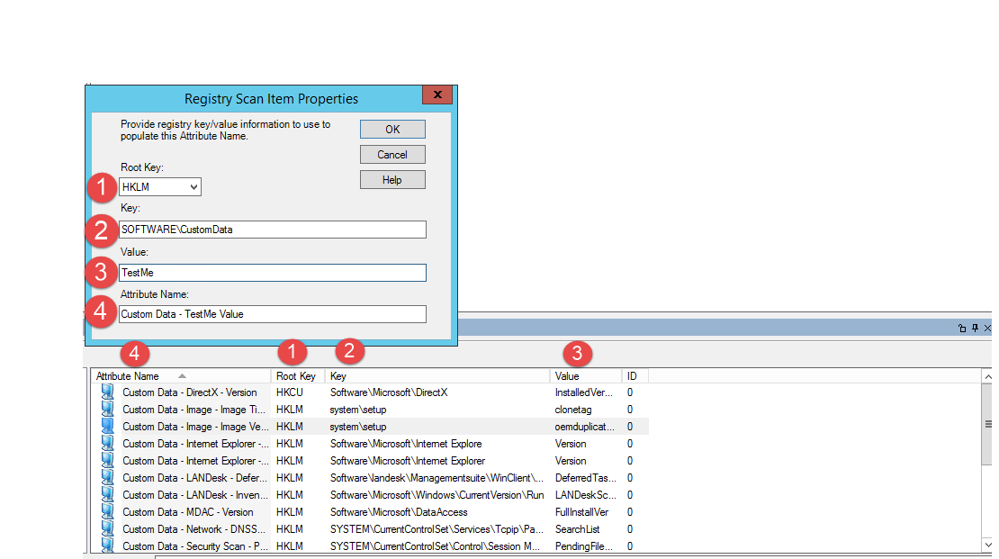Click the registry icon for Custom Data - Internet Explorer entry

coord(109,443)
